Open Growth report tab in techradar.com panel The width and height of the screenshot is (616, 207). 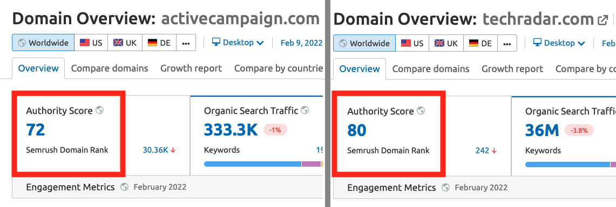(x=513, y=69)
